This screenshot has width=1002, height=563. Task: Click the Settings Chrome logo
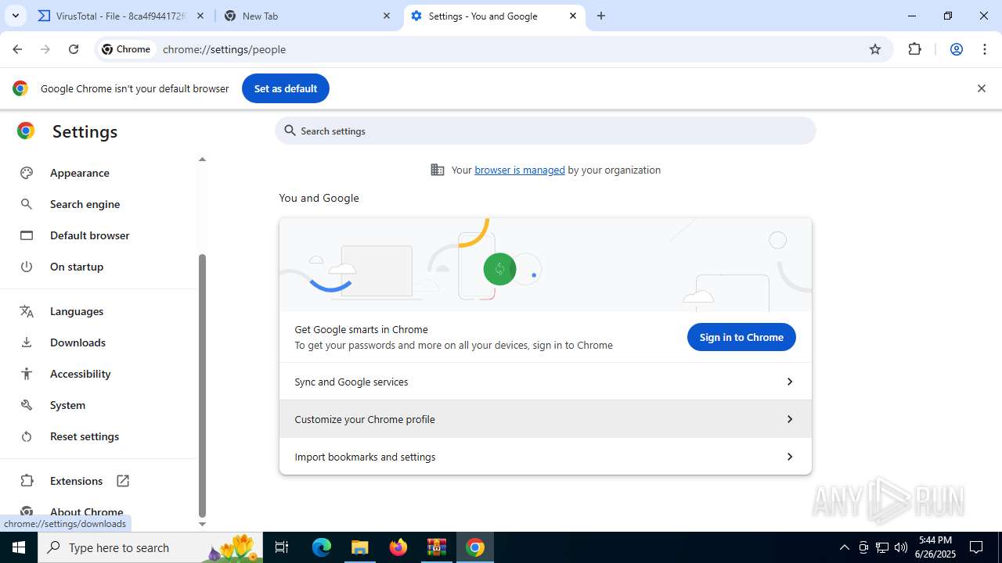click(26, 131)
